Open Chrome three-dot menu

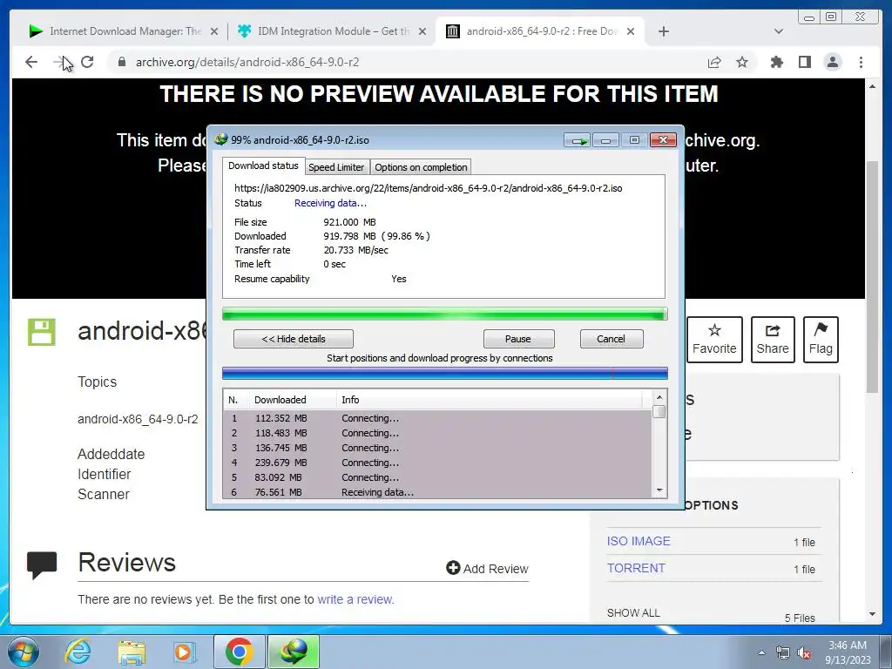(x=861, y=62)
